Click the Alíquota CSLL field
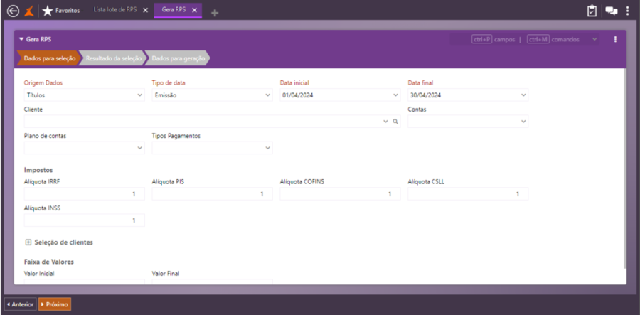 [x=468, y=194]
